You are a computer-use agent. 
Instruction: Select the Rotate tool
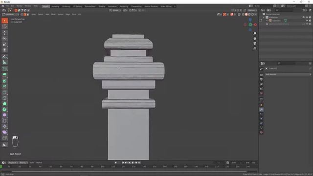tap(4, 39)
